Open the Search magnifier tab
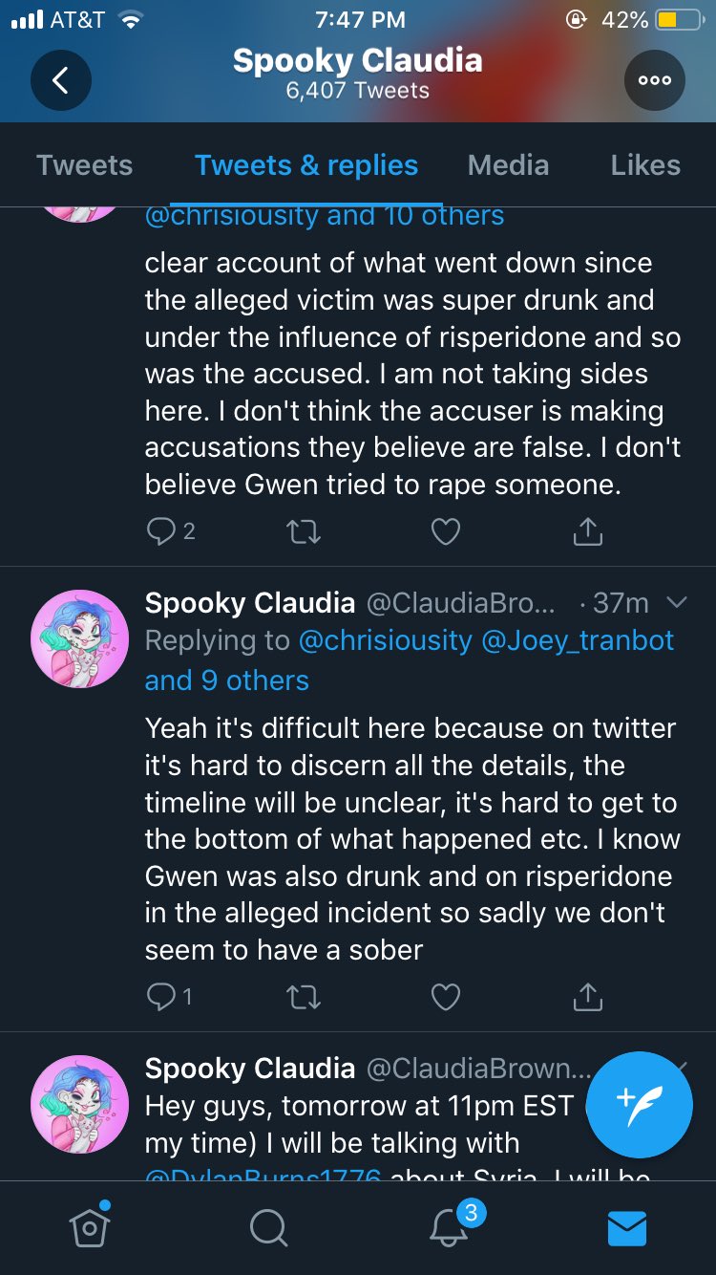Viewport: 716px width, 1275px height. 268,1227
